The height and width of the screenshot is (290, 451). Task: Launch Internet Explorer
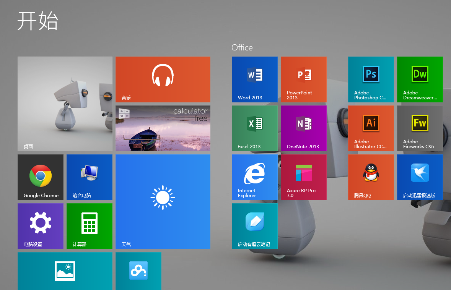[x=254, y=177]
